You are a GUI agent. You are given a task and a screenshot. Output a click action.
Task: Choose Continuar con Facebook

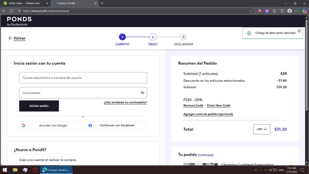115,126
